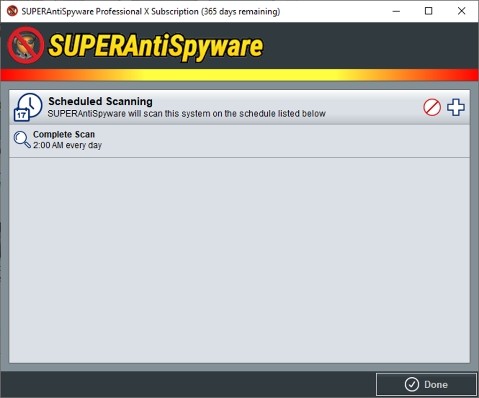Minimize the SUPERAntiSpyware window

[396, 11]
